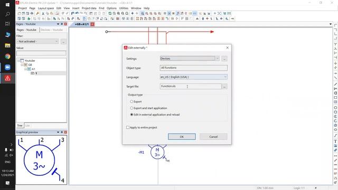338x190 pixels.
Task: Open Chrome from the taskbar
Action: click(x=7, y=56)
